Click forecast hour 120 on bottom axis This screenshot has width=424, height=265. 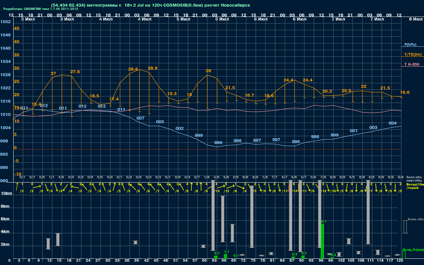pyautogui.click(x=399, y=261)
